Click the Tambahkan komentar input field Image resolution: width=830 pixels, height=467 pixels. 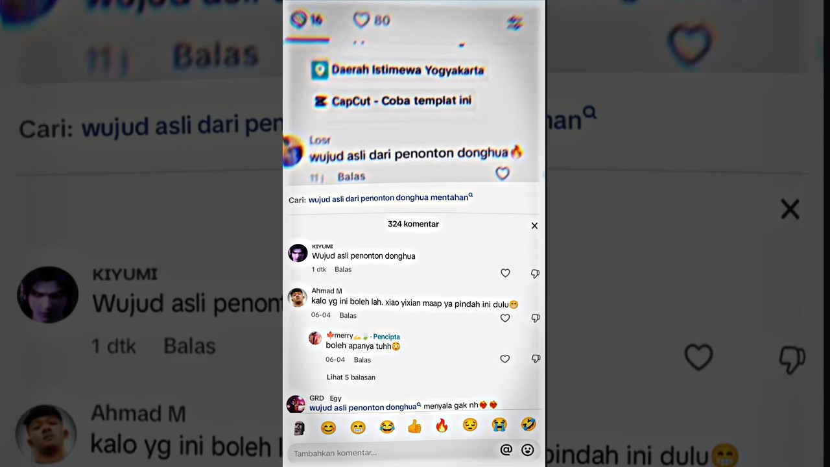[393, 452]
